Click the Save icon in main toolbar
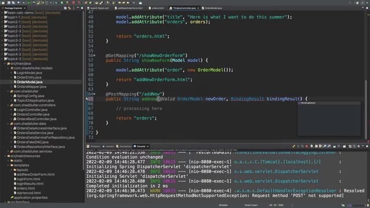The width and height of the screenshot is (370, 208). 9,3
